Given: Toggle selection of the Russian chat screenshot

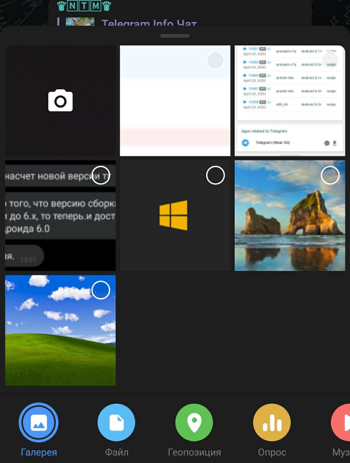Looking at the screenshot, I should pyautogui.click(x=101, y=175).
